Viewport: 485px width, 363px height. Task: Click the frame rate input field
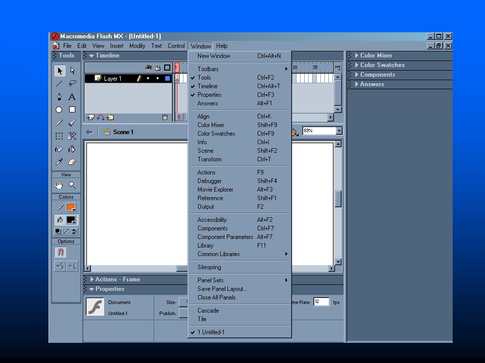[321, 302]
